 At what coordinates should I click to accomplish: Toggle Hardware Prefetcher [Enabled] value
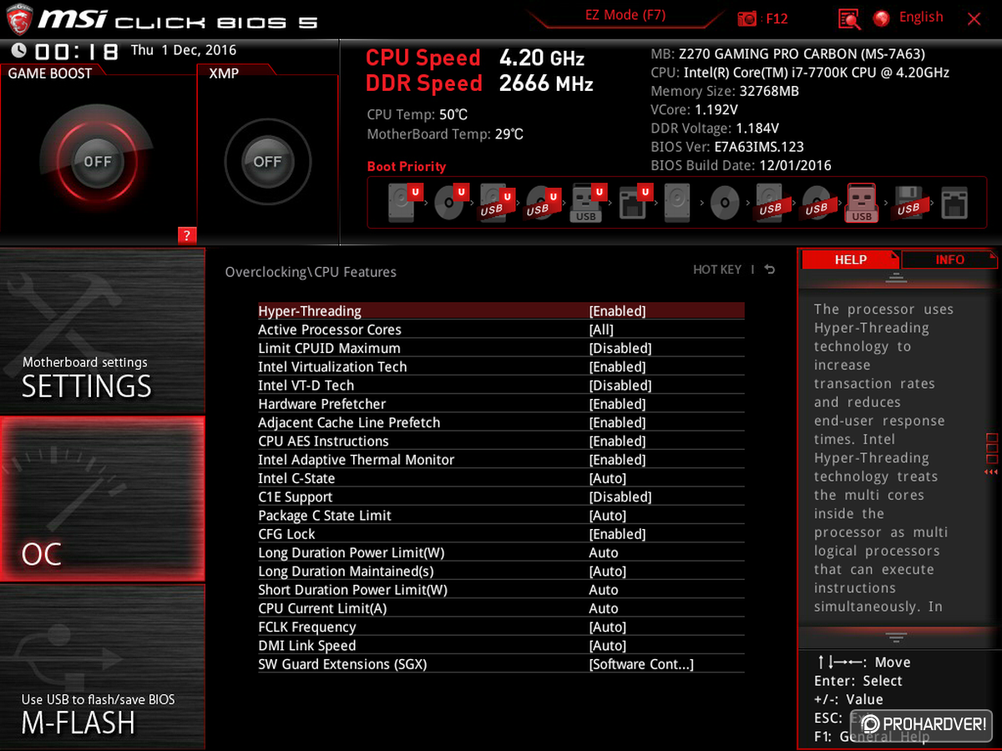coord(617,404)
